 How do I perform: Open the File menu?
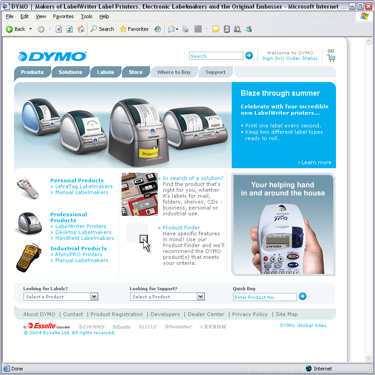[x=10, y=16]
